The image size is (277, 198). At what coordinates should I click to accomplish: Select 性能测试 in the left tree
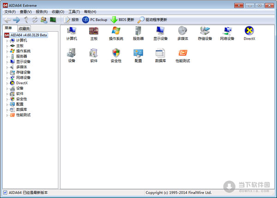24,115
